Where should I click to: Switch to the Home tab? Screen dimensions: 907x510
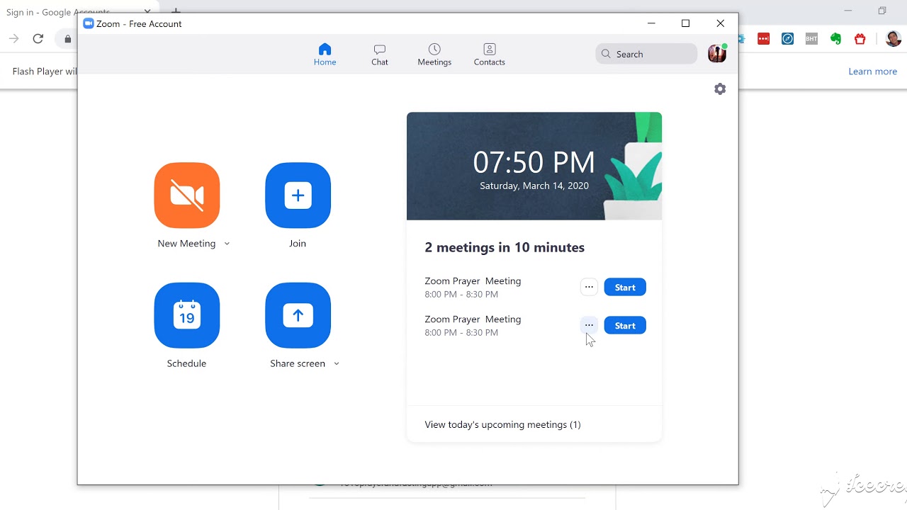(x=325, y=55)
